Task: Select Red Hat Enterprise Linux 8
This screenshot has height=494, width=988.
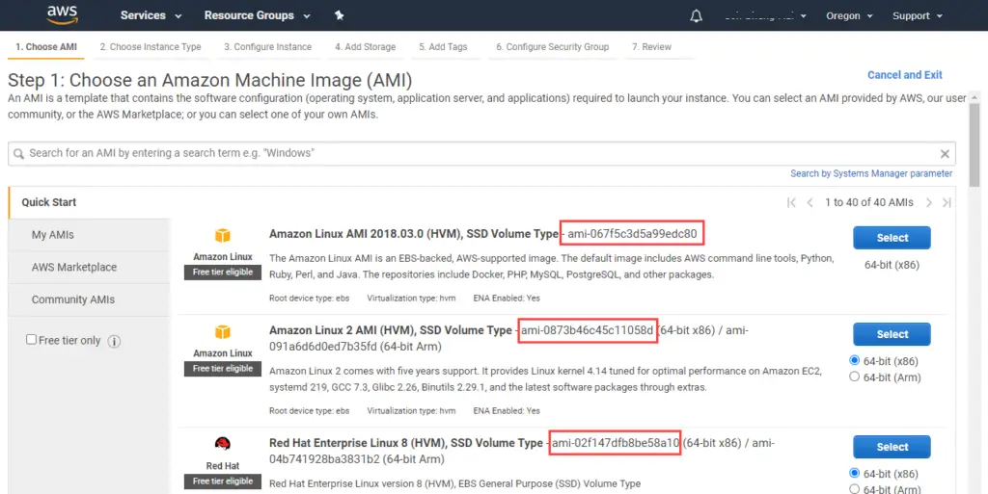Action: [x=892, y=447]
